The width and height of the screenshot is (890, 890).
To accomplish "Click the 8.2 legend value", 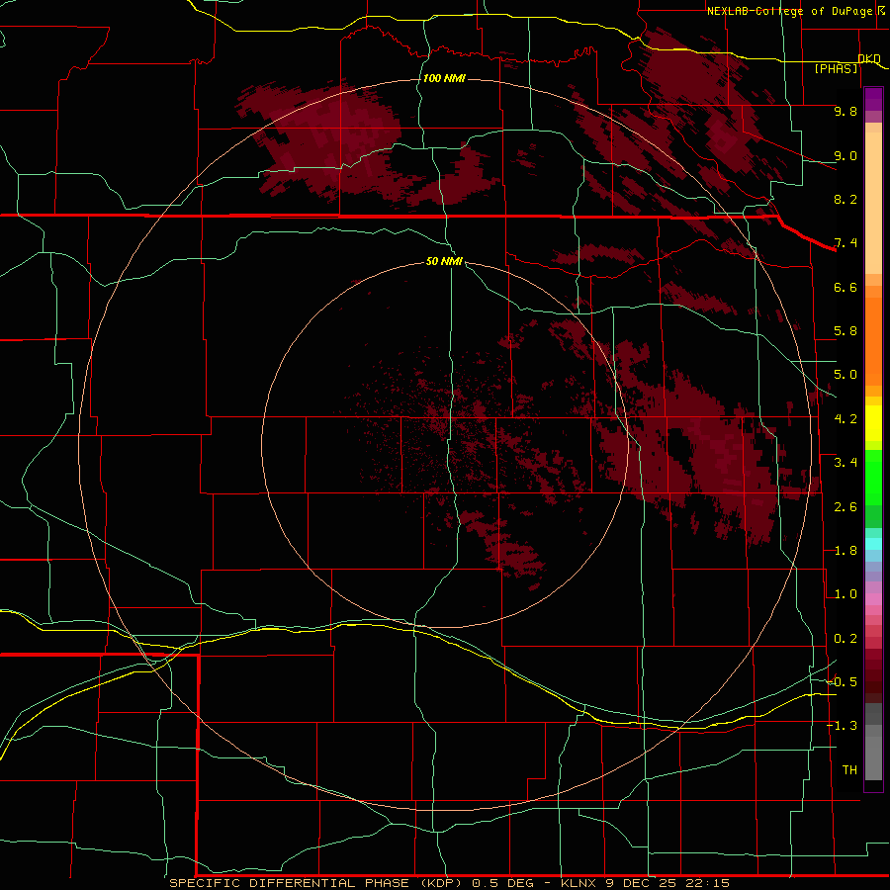I will (845, 199).
